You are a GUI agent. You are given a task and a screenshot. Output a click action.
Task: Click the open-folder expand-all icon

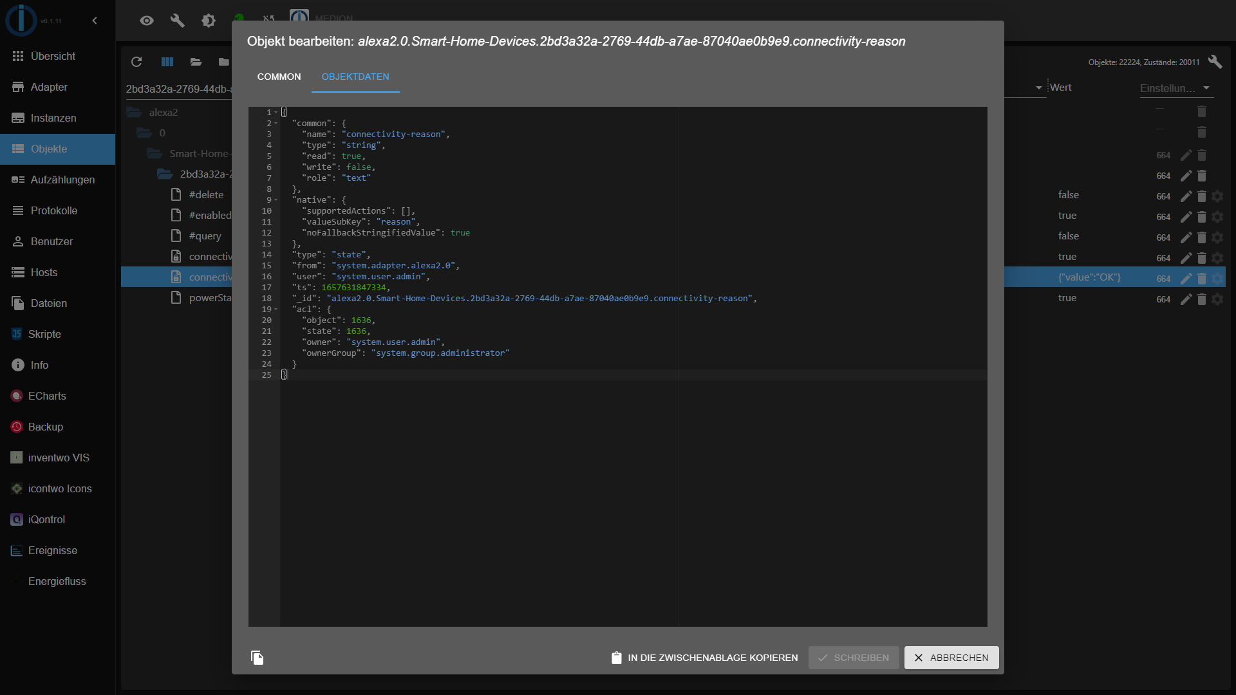click(196, 62)
